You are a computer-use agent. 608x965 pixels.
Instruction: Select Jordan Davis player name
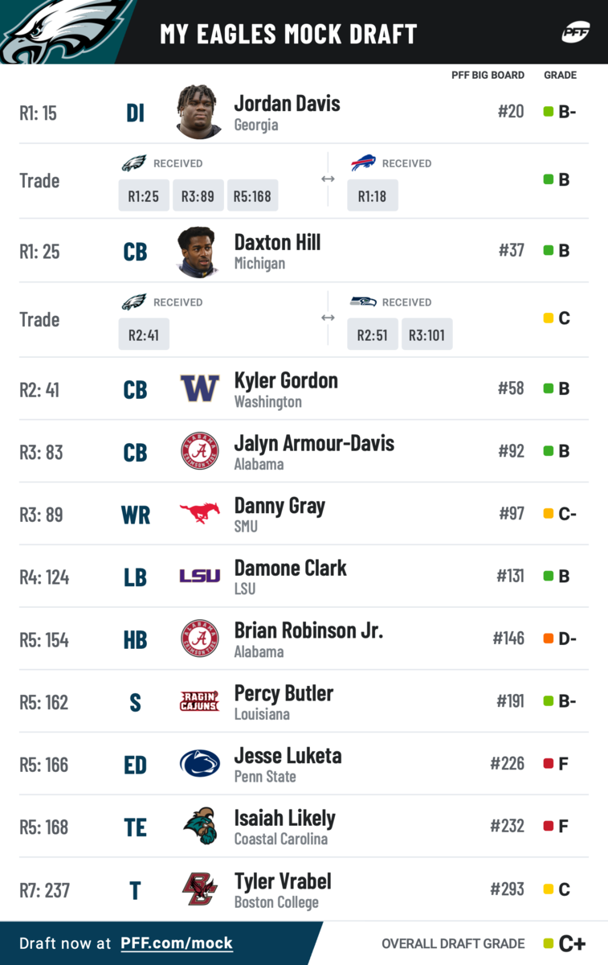[287, 104]
